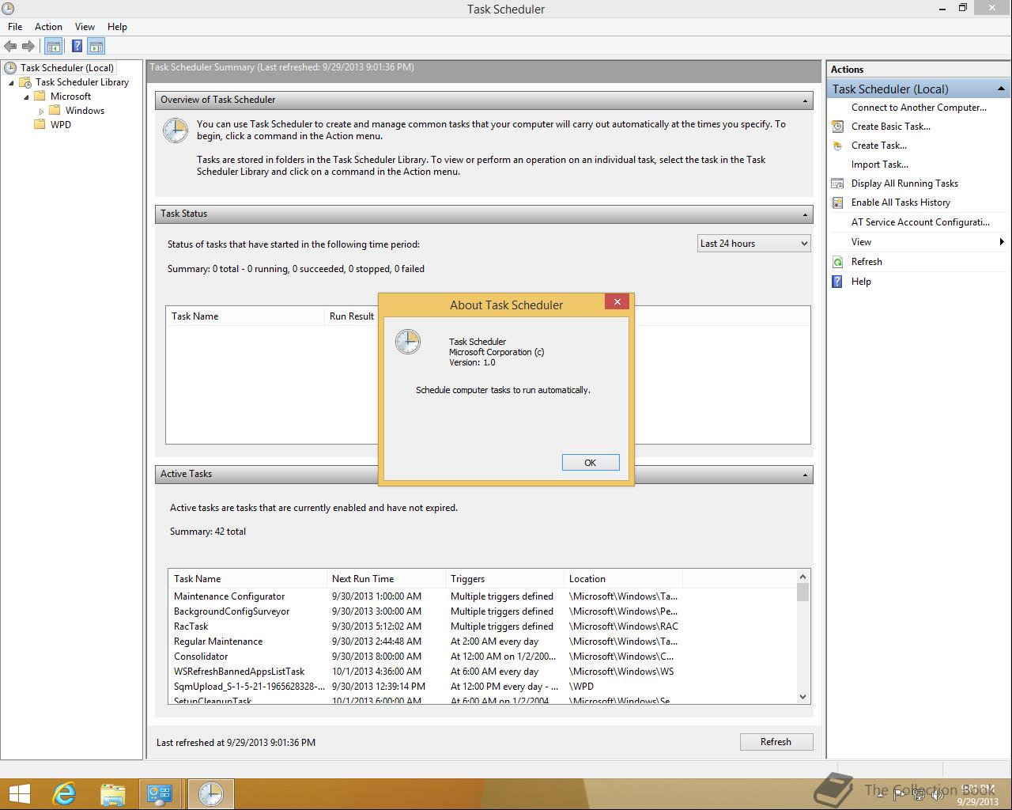Click Import Task action
This screenshot has width=1012, height=810.
pos(880,165)
